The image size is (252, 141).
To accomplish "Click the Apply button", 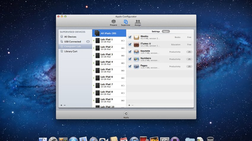I will tap(126, 115).
